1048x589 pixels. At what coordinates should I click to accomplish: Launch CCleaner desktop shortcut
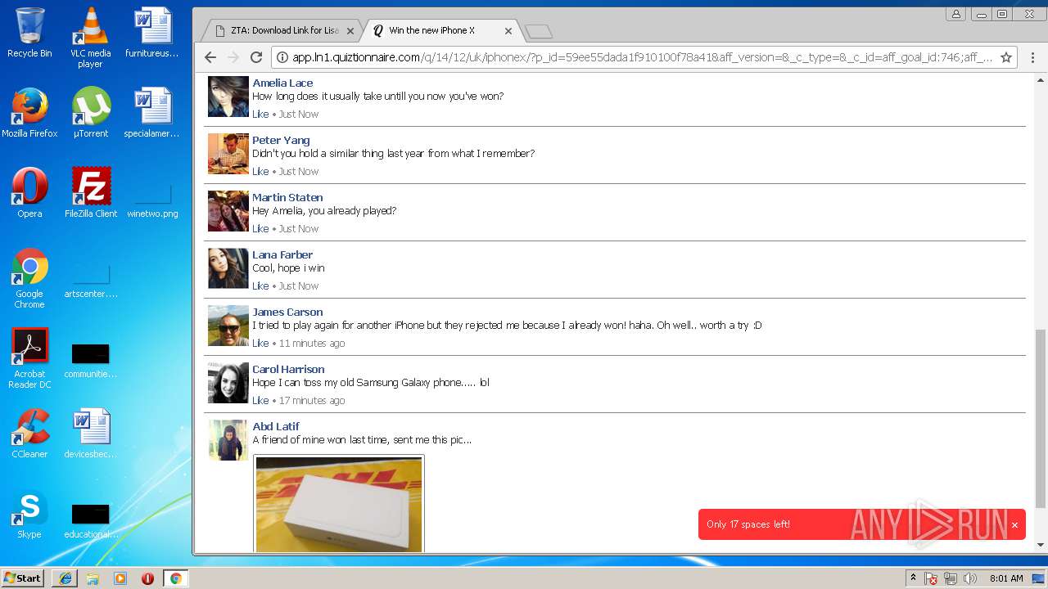pyautogui.click(x=29, y=434)
